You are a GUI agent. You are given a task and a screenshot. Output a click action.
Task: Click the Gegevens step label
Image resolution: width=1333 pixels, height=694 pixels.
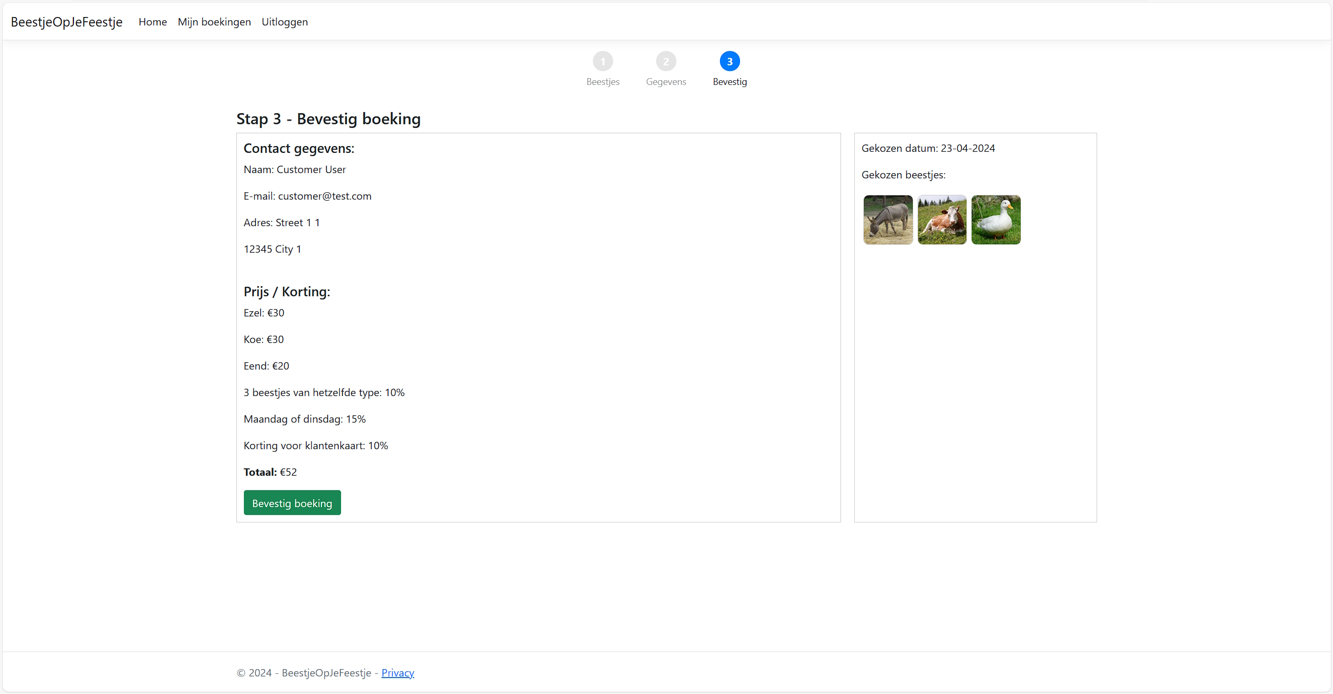tap(666, 82)
